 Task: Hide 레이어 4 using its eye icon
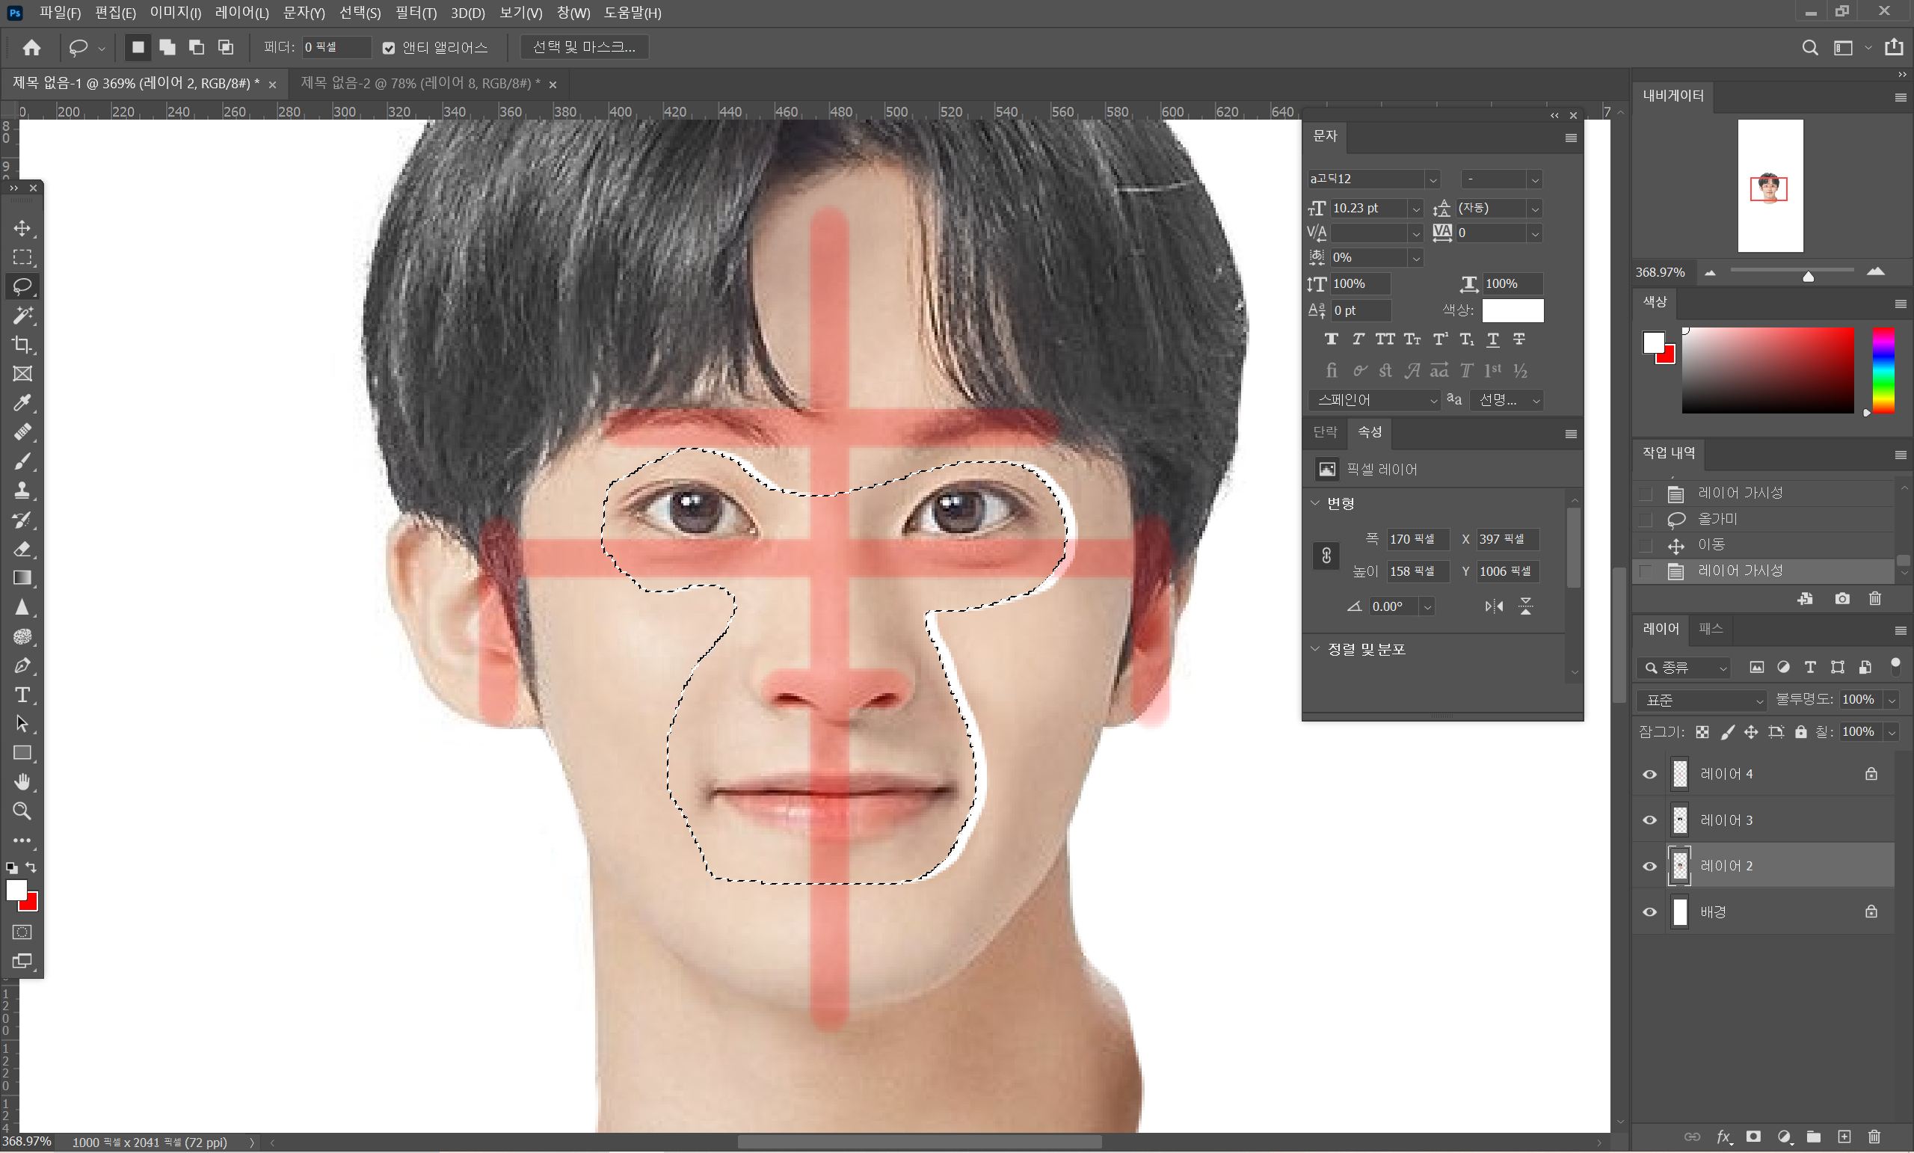coord(1649,775)
